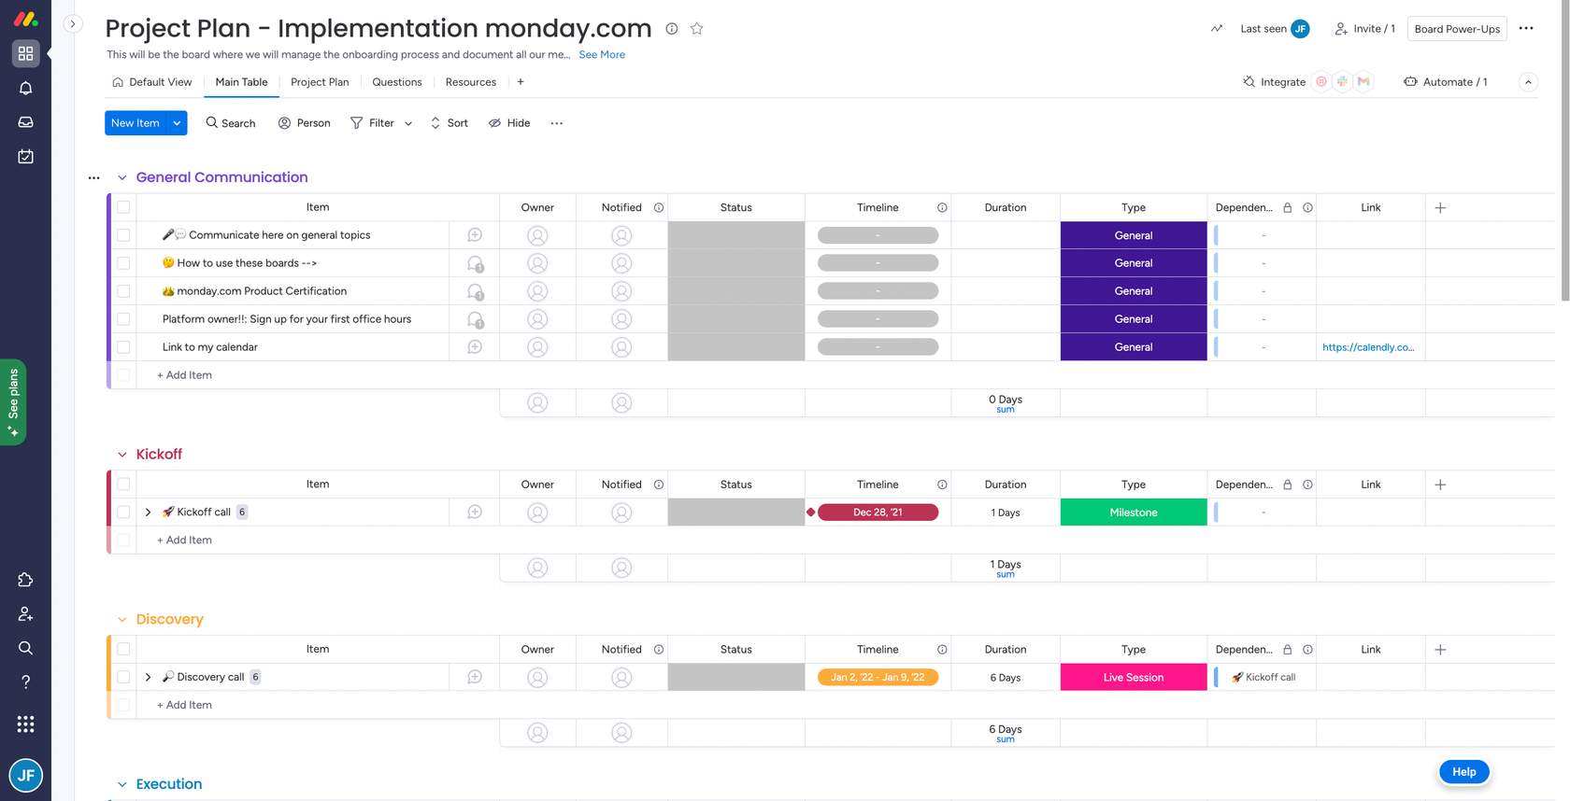Image resolution: width=1570 pixels, height=801 pixels.
Task: Select all items checkbox in General Communication header
Action: (x=123, y=207)
